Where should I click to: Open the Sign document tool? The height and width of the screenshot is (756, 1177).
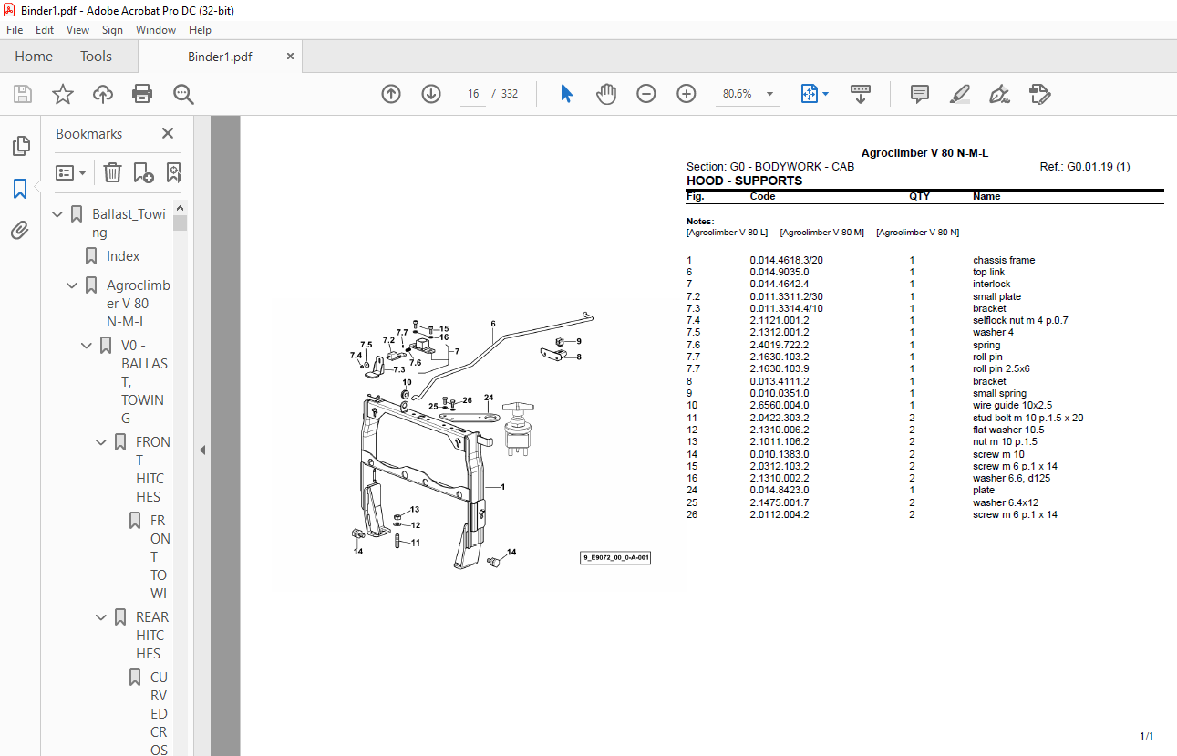tap(1000, 94)
